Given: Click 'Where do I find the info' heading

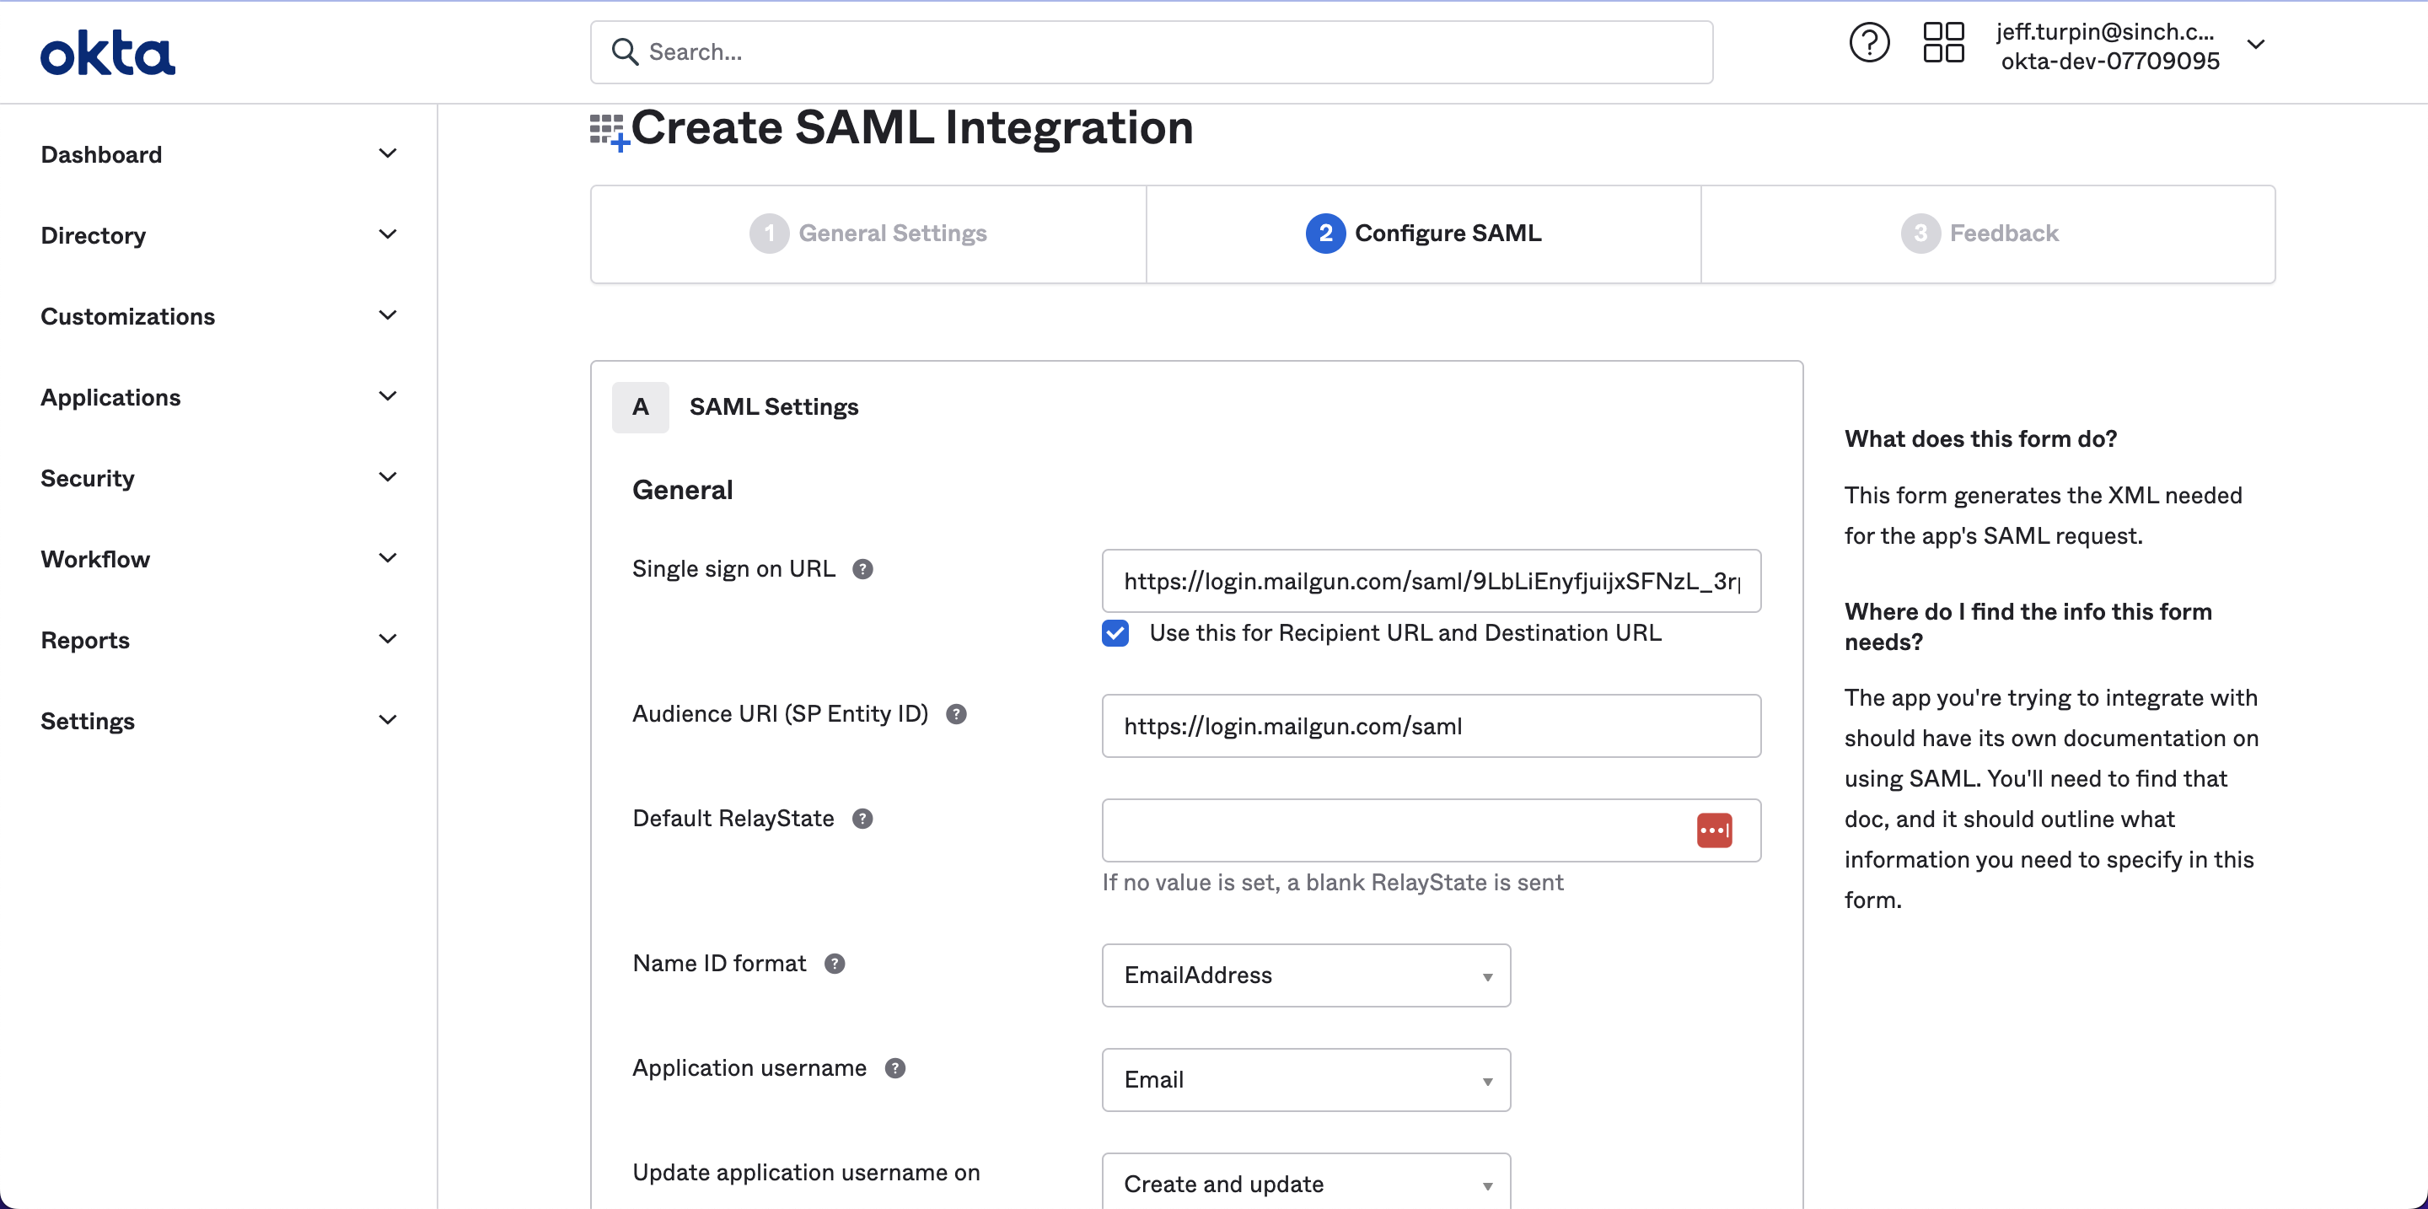Looking at the screenshot, I should click(2028, 626).
